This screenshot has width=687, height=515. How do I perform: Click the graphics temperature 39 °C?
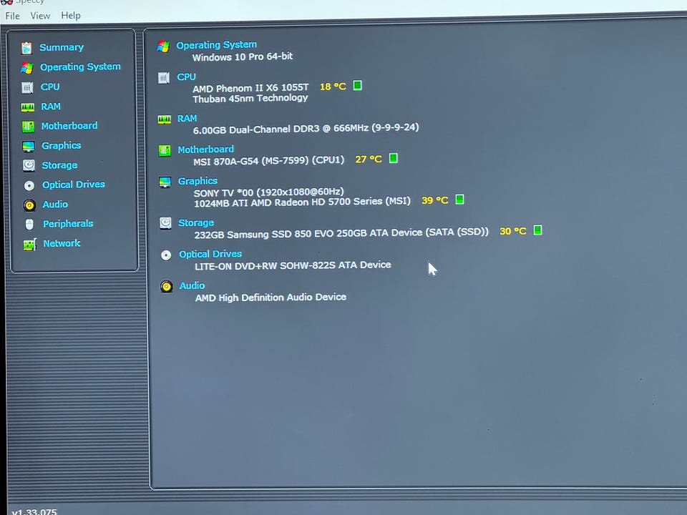pos(434,200)
